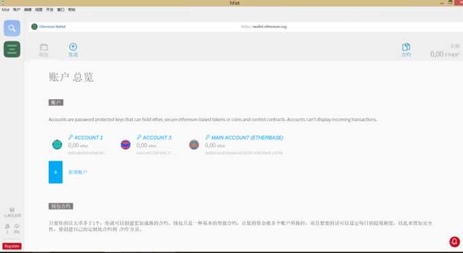
Task: Open the ACCOUNT 3 link
Action: tap(154, 137)
